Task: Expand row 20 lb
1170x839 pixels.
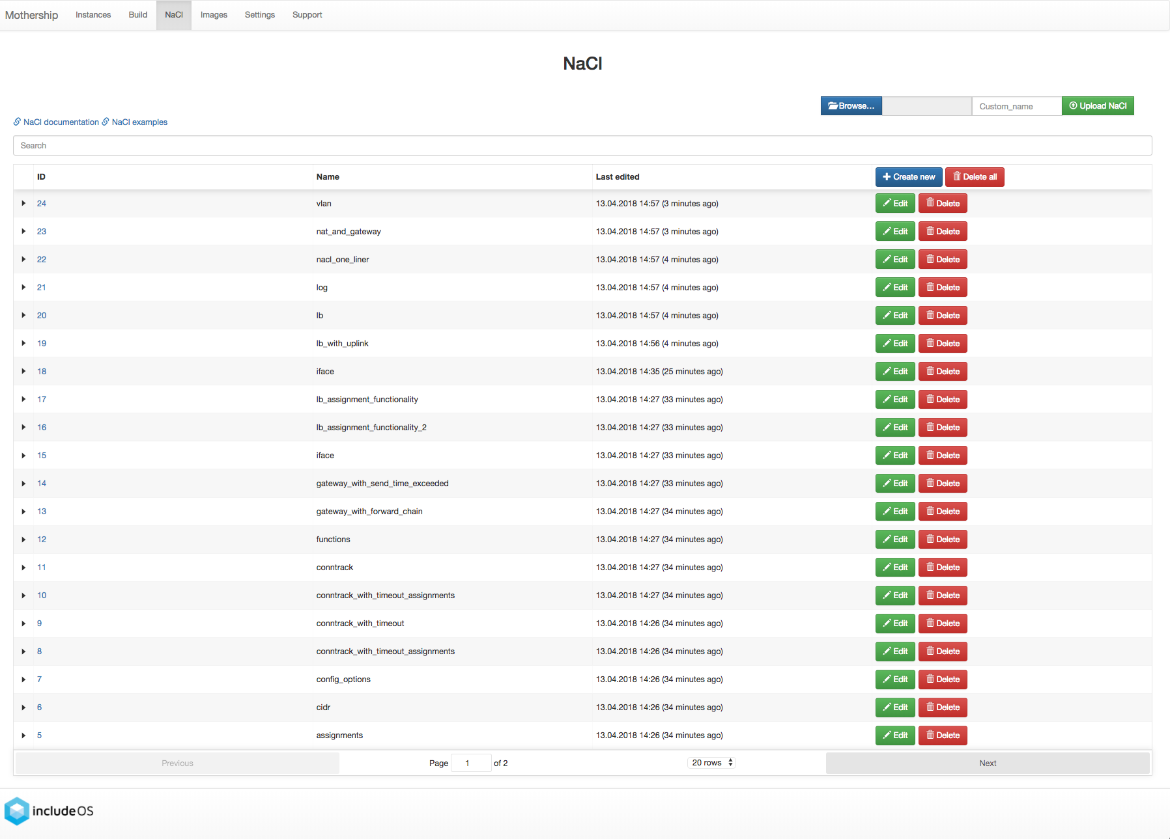Action: [x=23, y=315]
